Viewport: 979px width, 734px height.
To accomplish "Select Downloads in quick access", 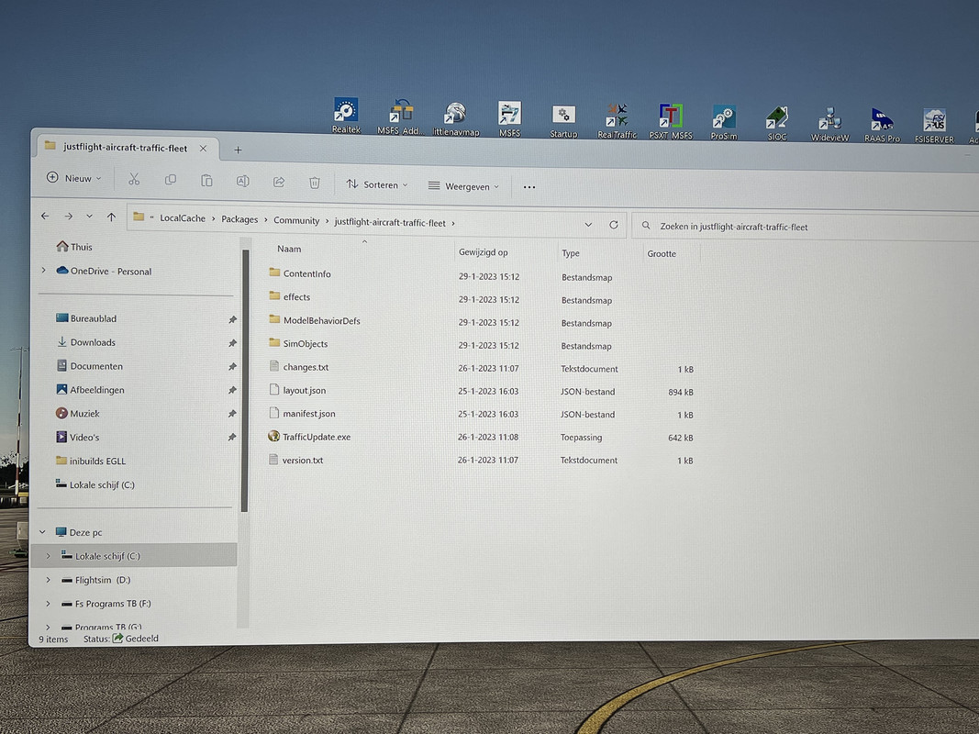I will pos(86,342).
